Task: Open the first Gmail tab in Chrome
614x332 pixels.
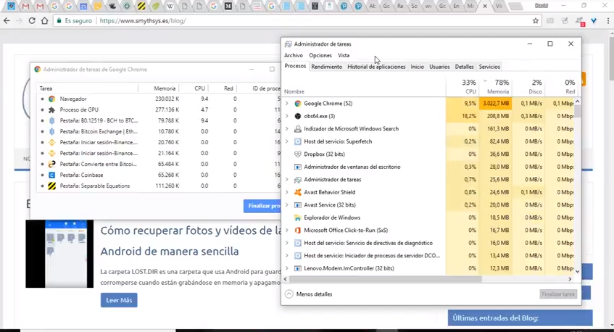Action: point(25,7)
